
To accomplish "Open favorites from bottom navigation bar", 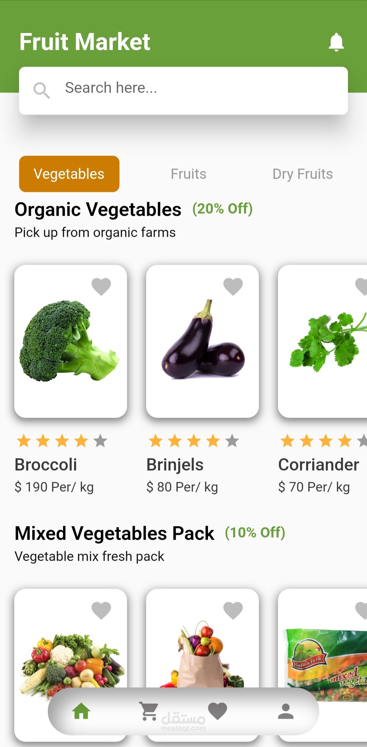I will 217,711.
